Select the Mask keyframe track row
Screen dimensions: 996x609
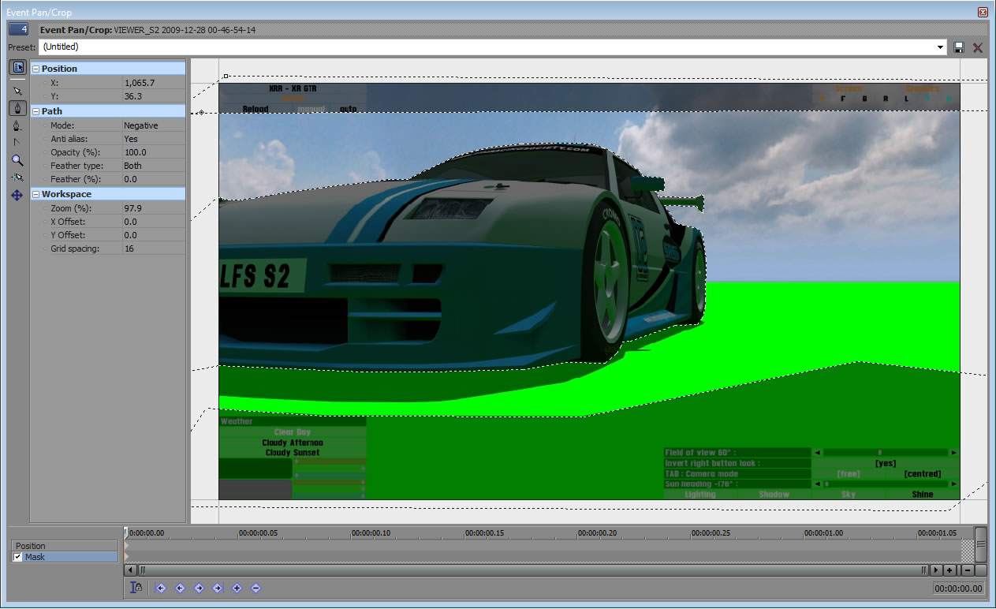(65, 557)
